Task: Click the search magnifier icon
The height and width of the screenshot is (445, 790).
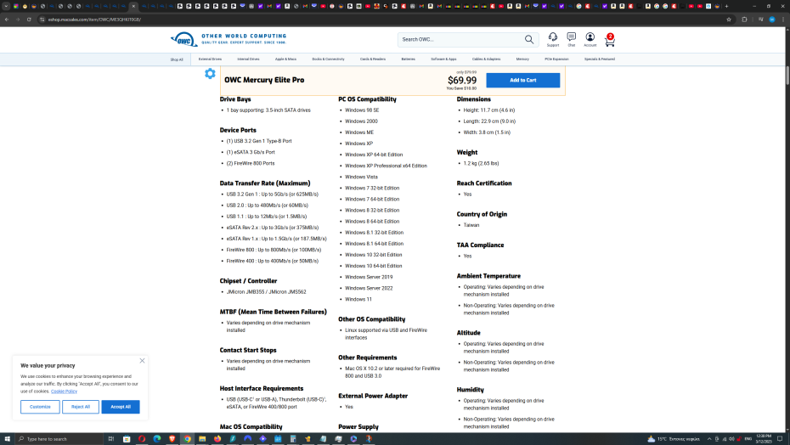Action: 529,39
